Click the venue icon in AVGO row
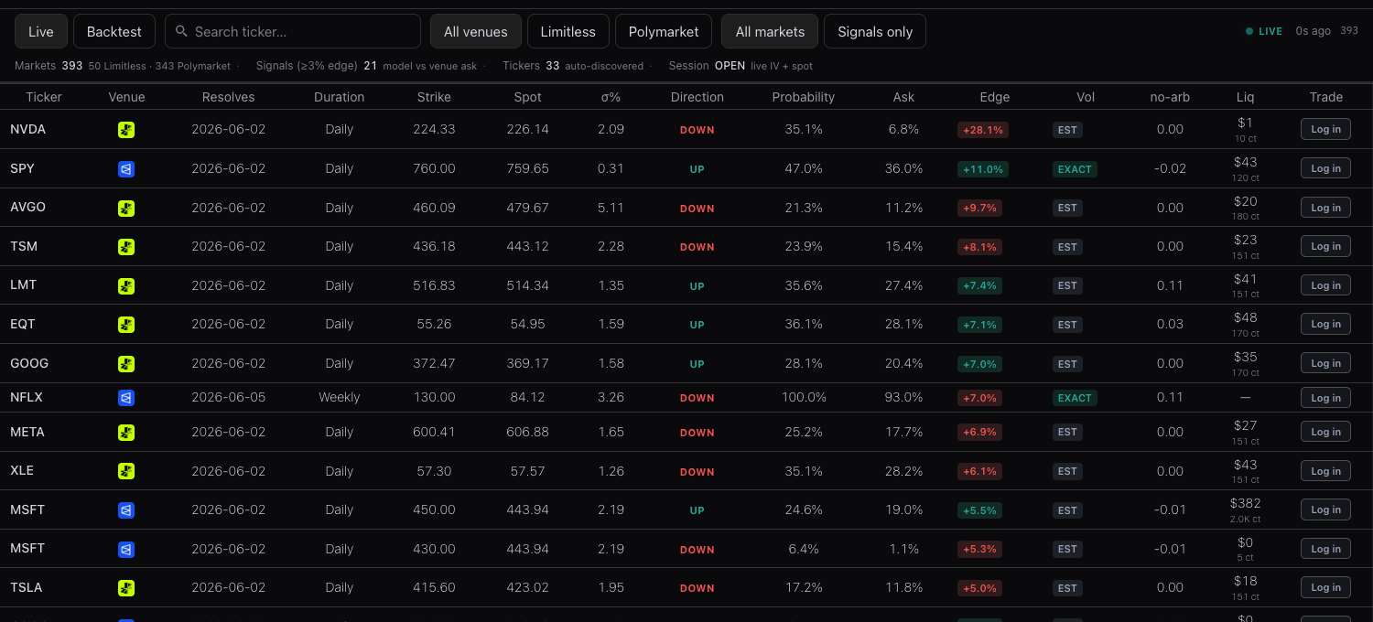Screen dimensions: 1373x622 (126, 208)
